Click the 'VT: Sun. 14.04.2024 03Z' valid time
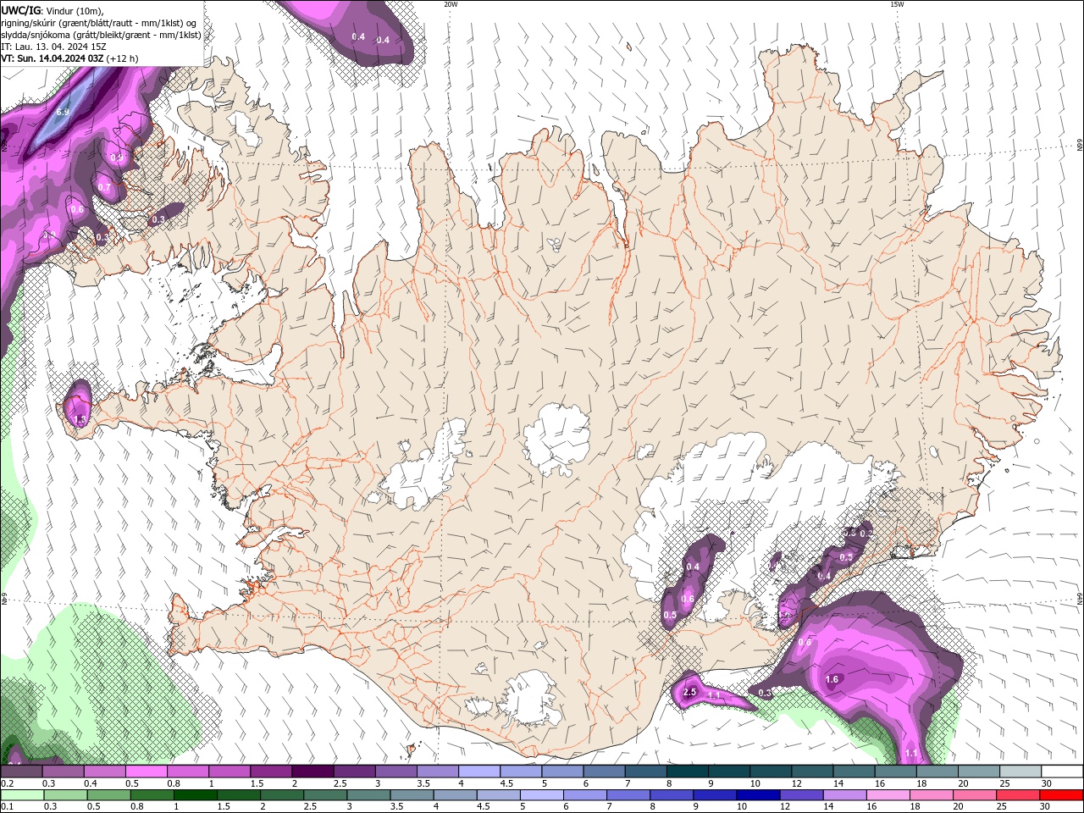 [x=53, y=58]
